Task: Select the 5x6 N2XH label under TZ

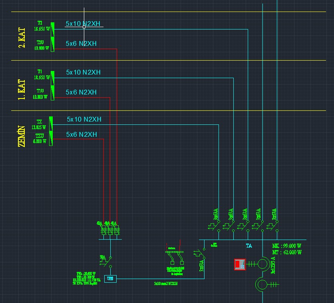Action: (82, 134)
